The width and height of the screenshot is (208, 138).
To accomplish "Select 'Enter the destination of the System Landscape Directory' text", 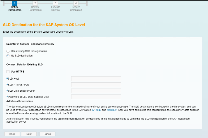I will 38,32.
